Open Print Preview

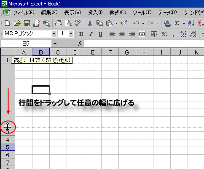pos(68,23)
